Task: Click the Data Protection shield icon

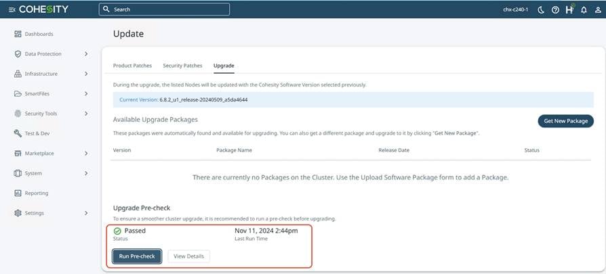Action: pyautogui.click(x=18, y=54)
